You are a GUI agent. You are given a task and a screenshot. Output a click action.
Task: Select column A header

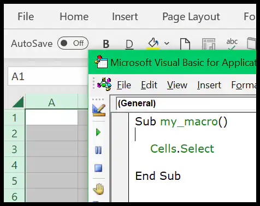click(x=51, y=102)
